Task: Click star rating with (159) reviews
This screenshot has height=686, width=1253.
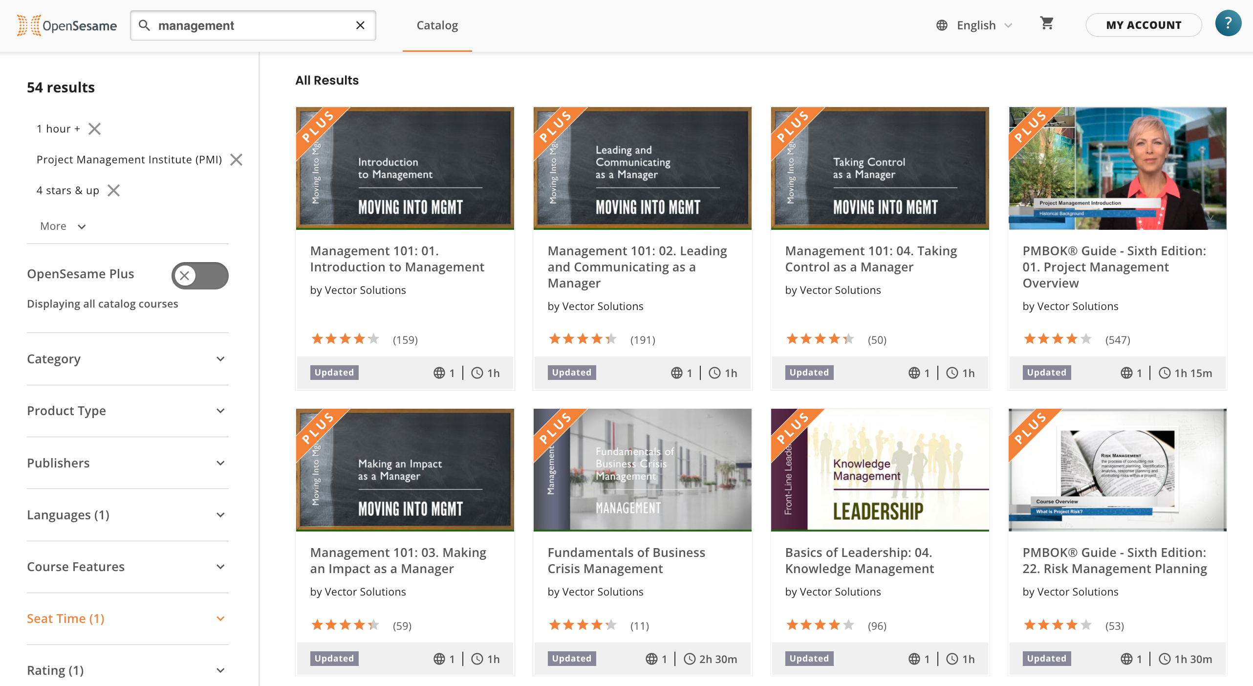Action: coord(345,339)
